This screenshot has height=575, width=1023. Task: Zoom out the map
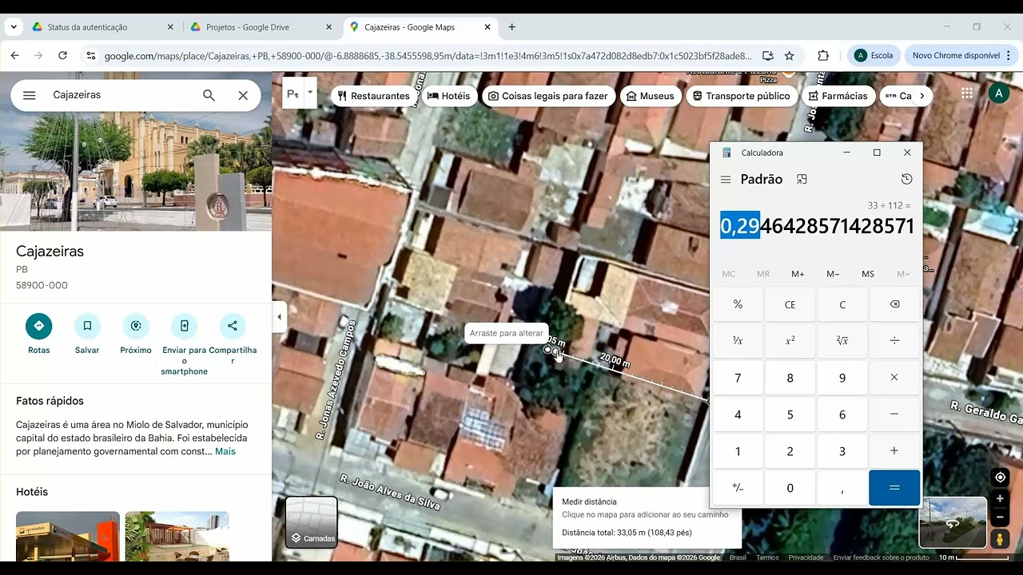[1000, 517]
